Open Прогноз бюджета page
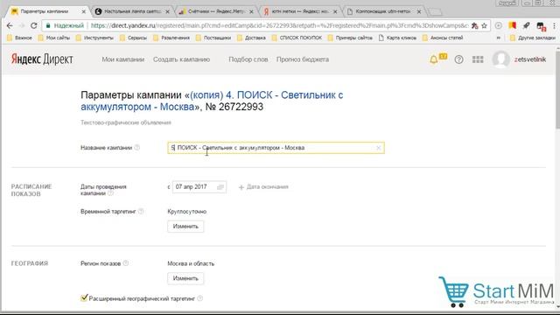Image resolution: width=560 pixels, height=315 pixels. tap(303, 59)
